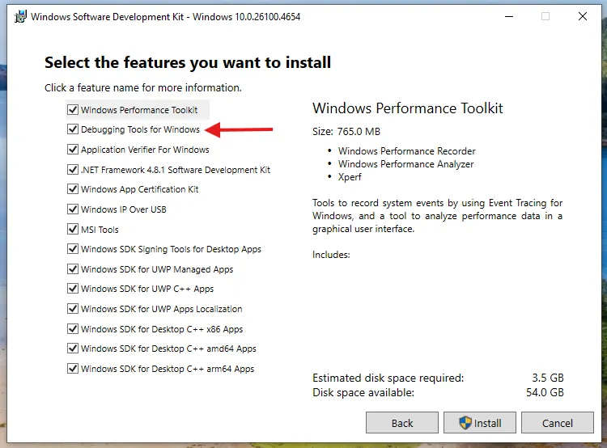Uncheck Desktop C++ arm64 Apps checkbox
Screen dimensions: 607x448
73,369
